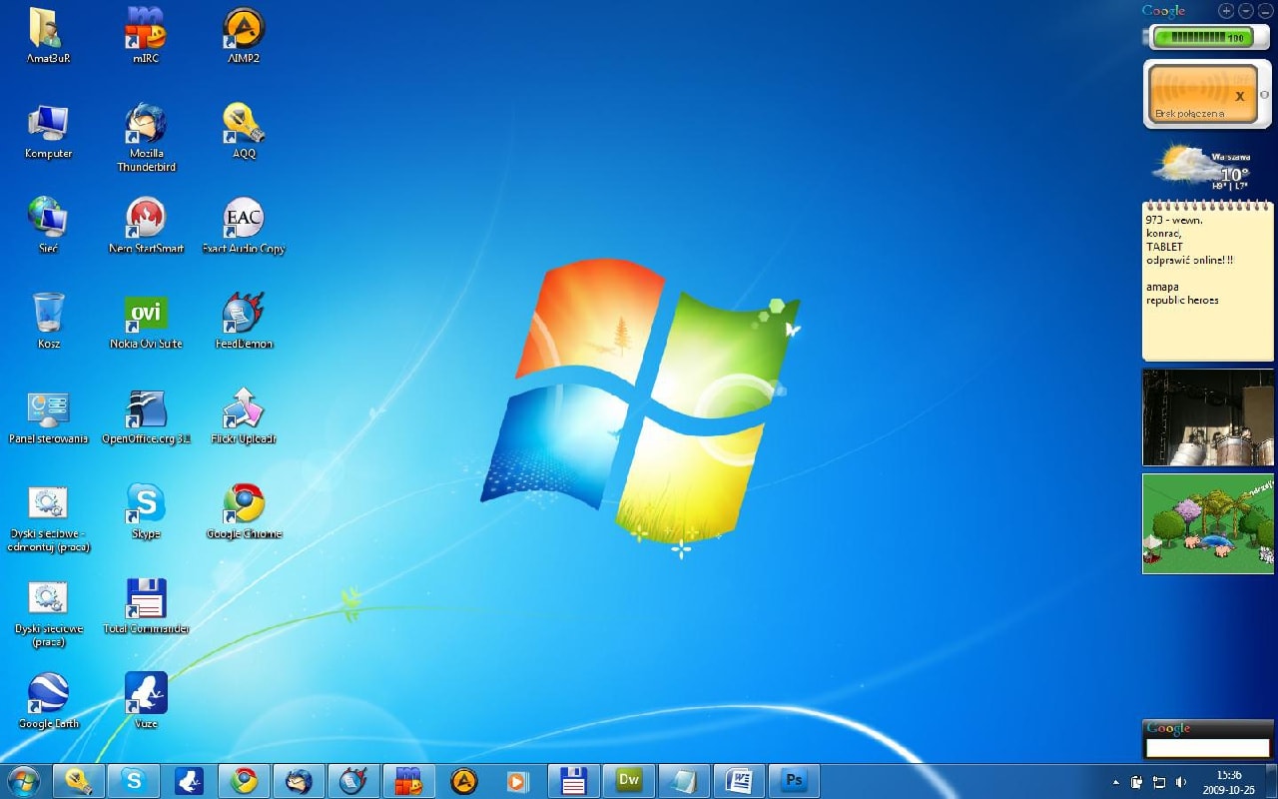Screen dimensions: 1278x799
Task: Launch Adobe Photoshop from the taskbar
Action: point(794,780)
